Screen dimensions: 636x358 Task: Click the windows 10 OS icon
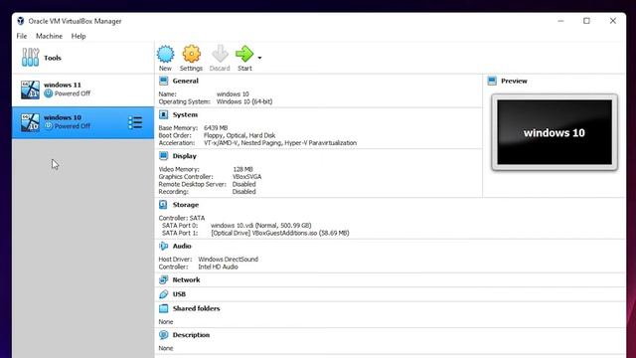pyautogui.click(x=31, y=122)
